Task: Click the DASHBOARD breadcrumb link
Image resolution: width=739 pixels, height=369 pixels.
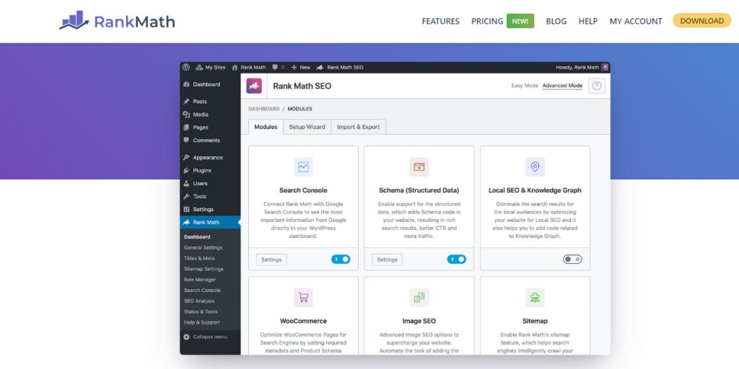Action: coord(264,109)
